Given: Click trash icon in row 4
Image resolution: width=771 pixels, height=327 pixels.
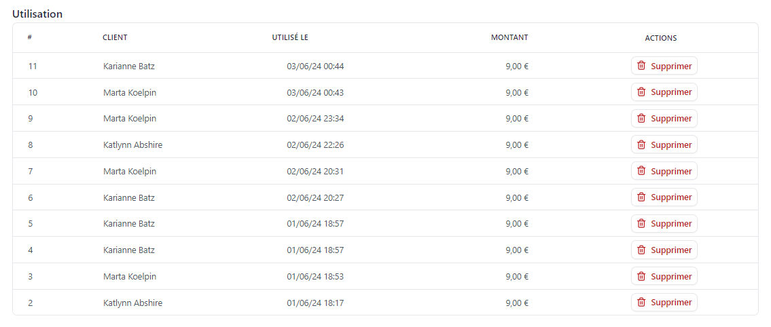Looking at the screenshot, I should [641, 250].
